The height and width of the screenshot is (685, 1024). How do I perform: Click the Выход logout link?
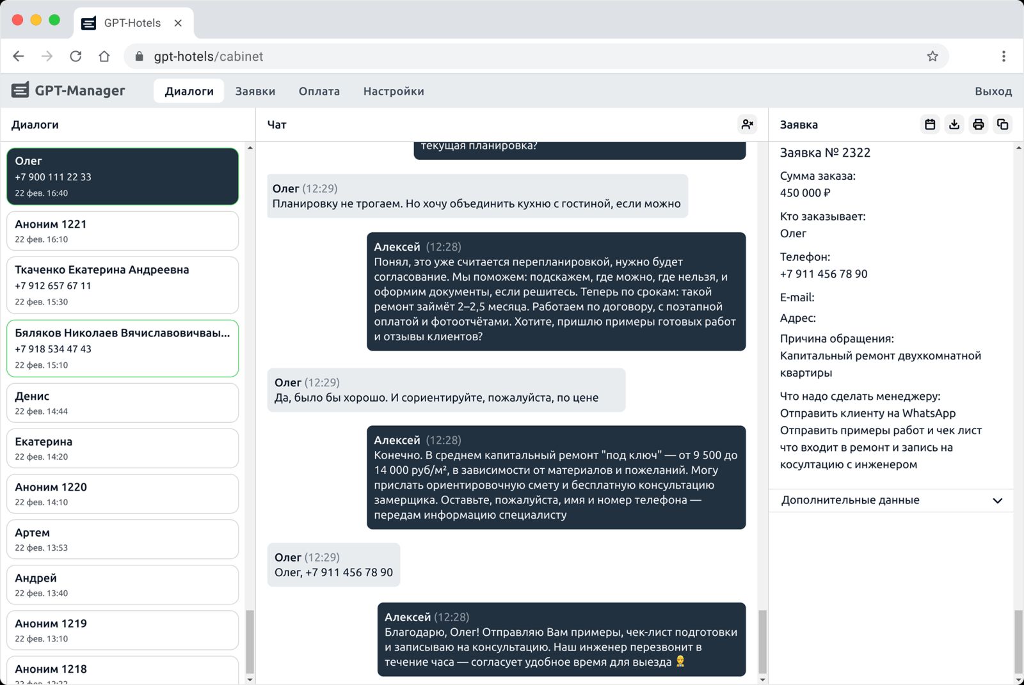993,91
